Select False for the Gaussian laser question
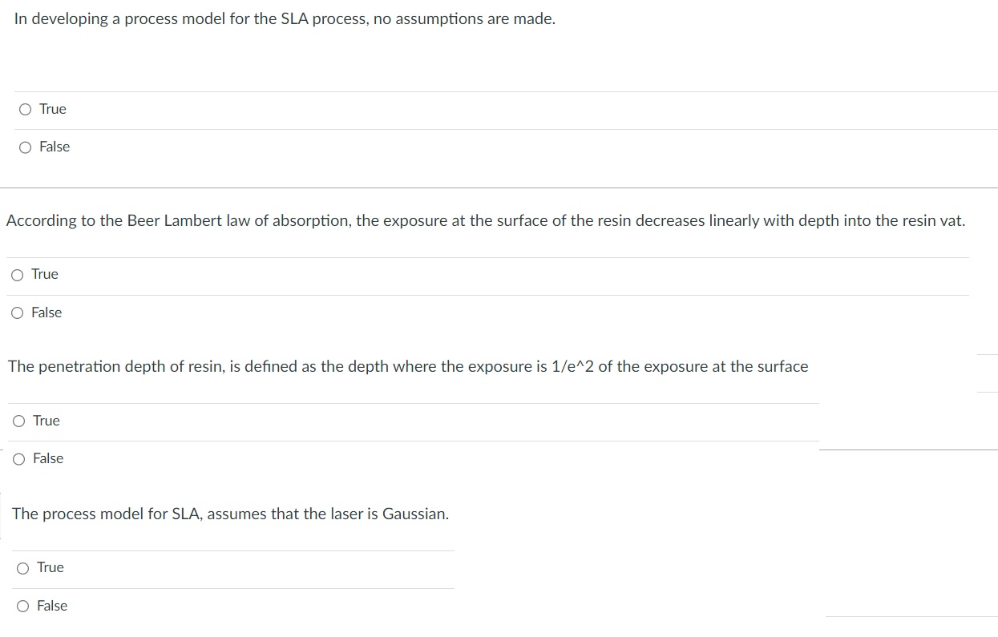 coord(22,606)
